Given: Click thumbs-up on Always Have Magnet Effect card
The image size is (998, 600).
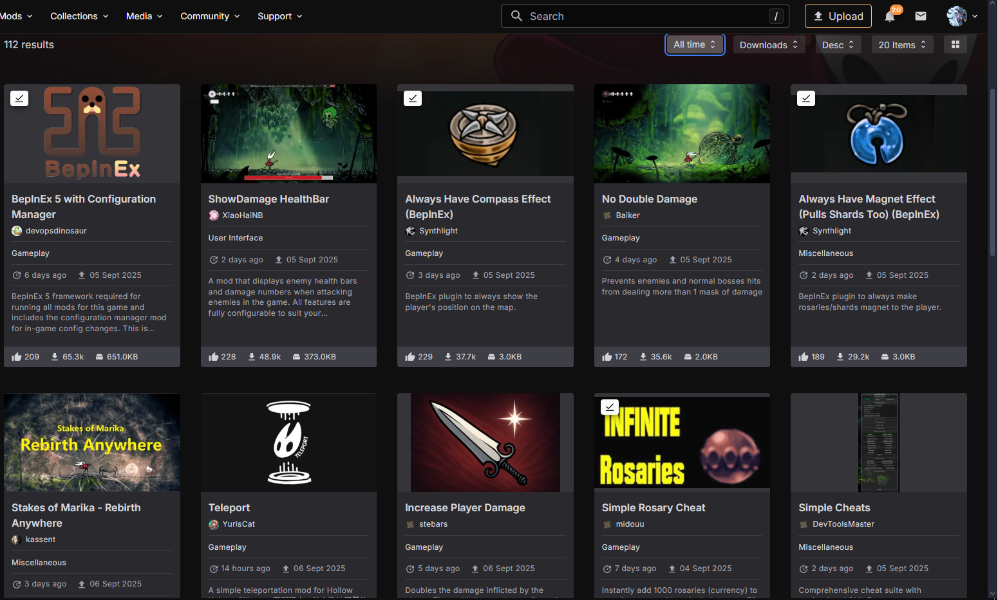Looking at the screenshot, I should click(804, 357).
